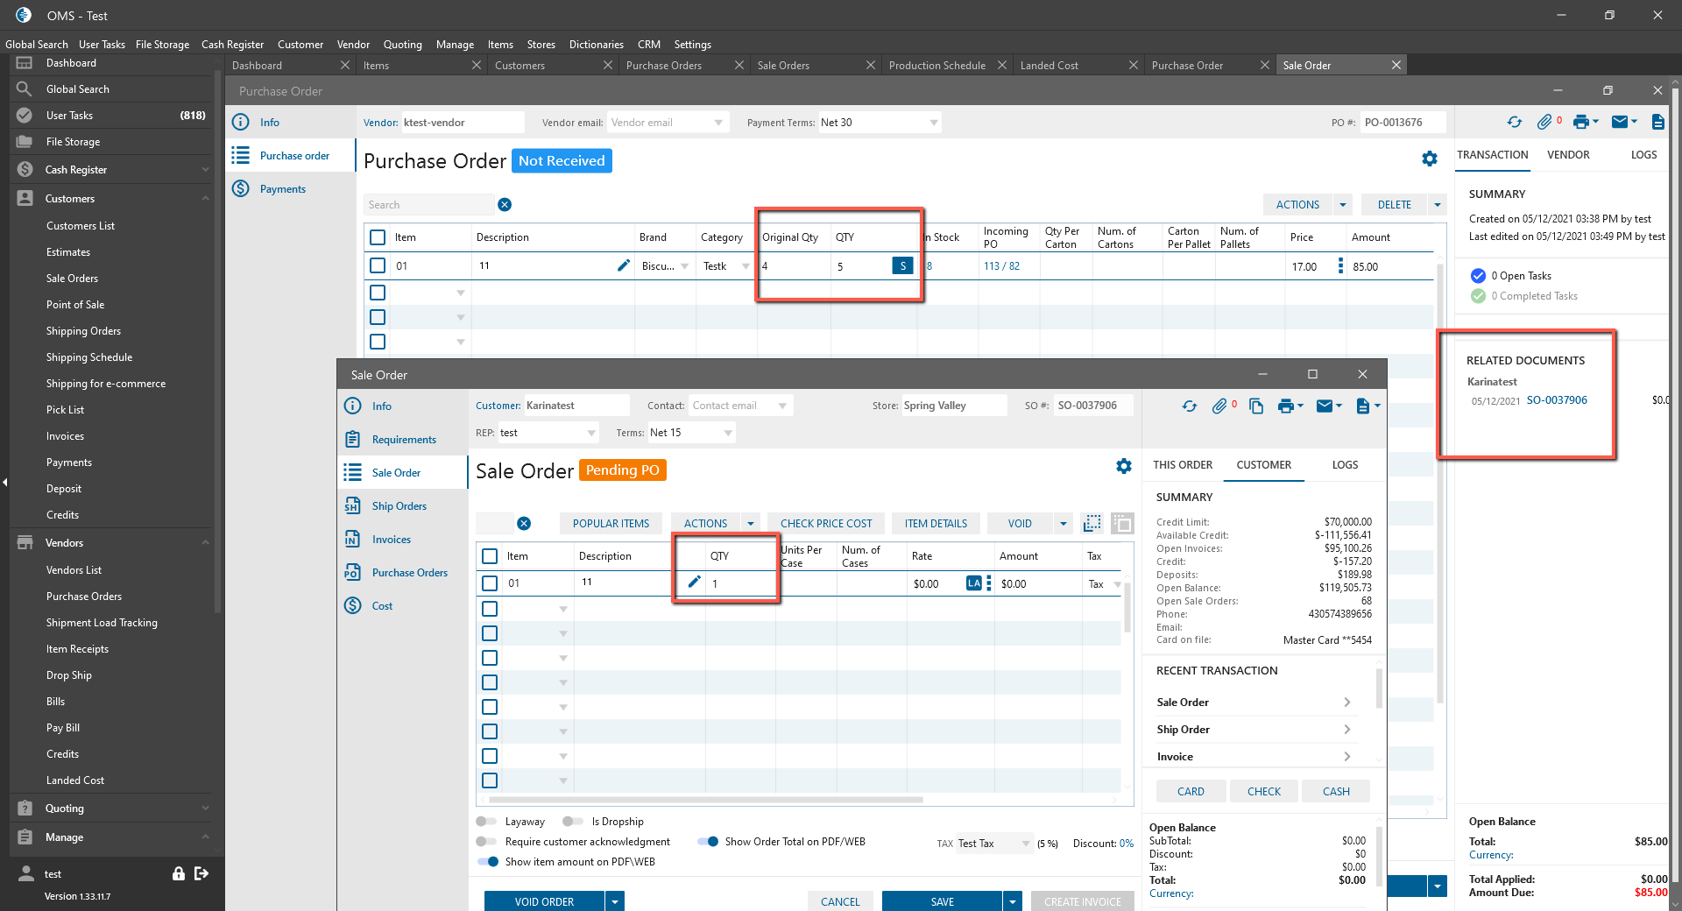Click the SAVE button in Sale Order
The image size is (1682, 911).
pos(943,901)
